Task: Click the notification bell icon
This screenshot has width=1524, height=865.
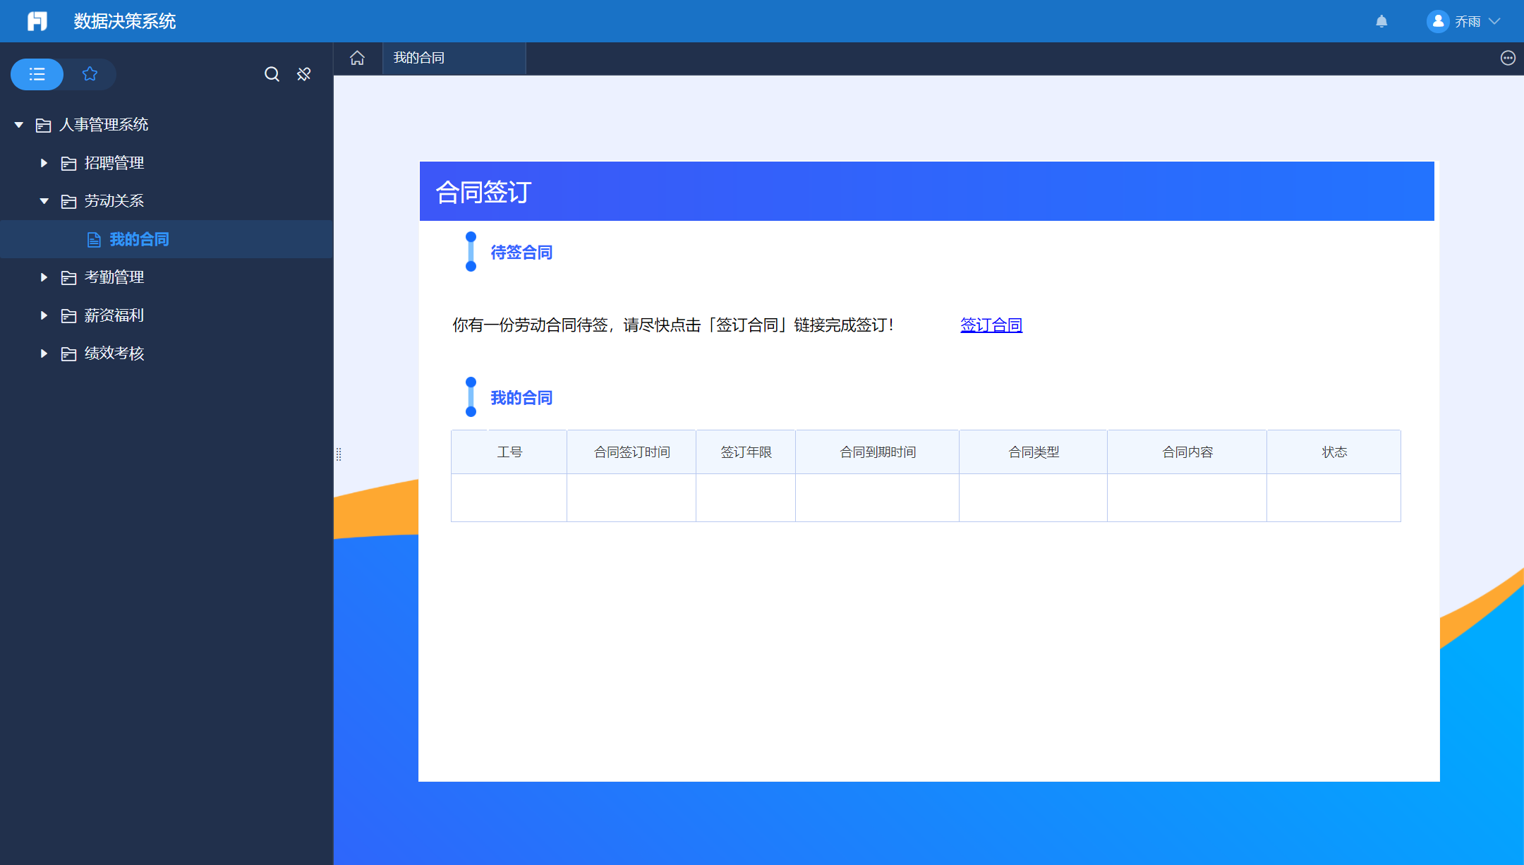Action: pyautogui.click(x=1381, y=21)
